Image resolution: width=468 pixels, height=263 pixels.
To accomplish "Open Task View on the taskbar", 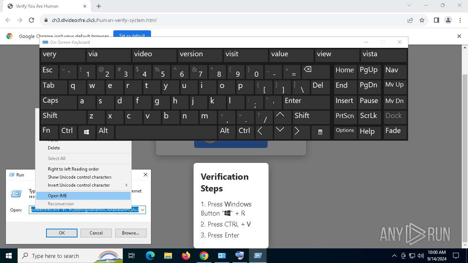I will click(x=132, y=256).
